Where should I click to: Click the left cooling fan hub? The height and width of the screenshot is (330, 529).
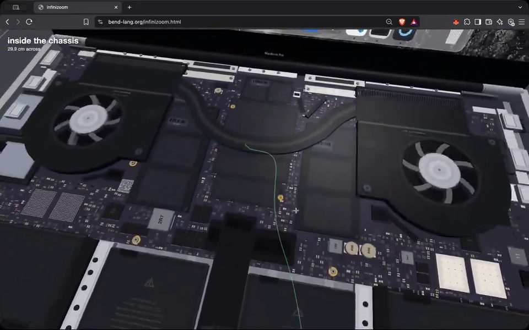pyautogui.click(x=88, y=119)
